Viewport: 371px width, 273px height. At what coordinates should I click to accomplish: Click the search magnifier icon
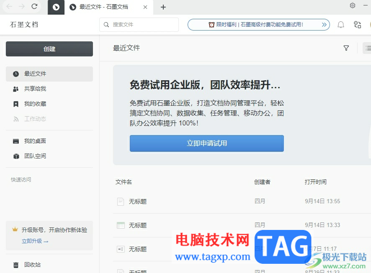coord(106,25)
